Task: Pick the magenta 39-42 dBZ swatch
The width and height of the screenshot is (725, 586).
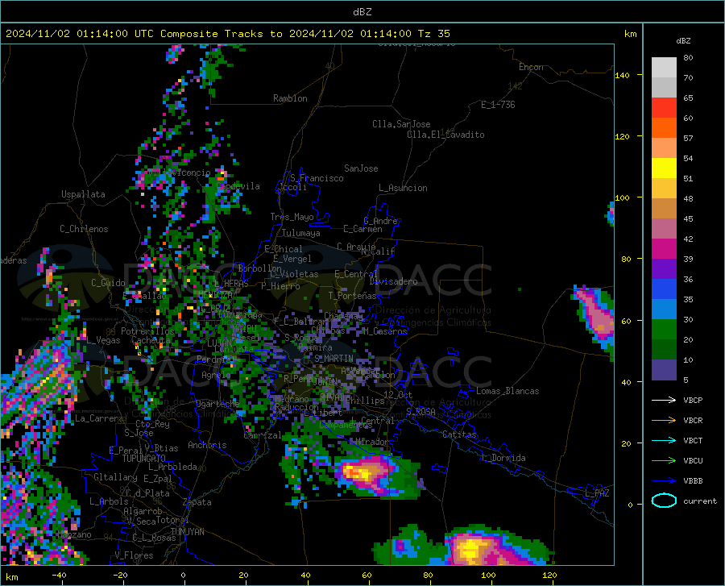Action: click(664, 249)
